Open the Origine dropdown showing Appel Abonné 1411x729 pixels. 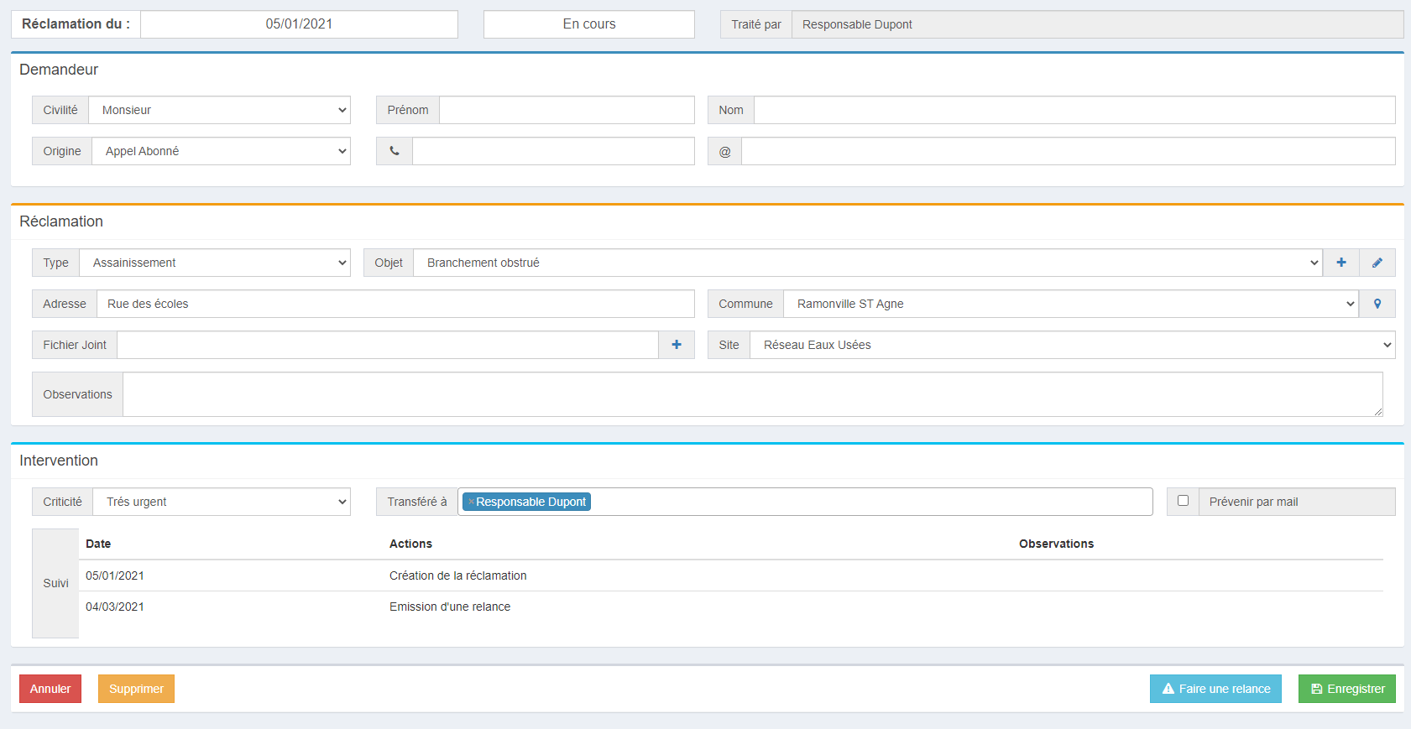pos(222,151)
